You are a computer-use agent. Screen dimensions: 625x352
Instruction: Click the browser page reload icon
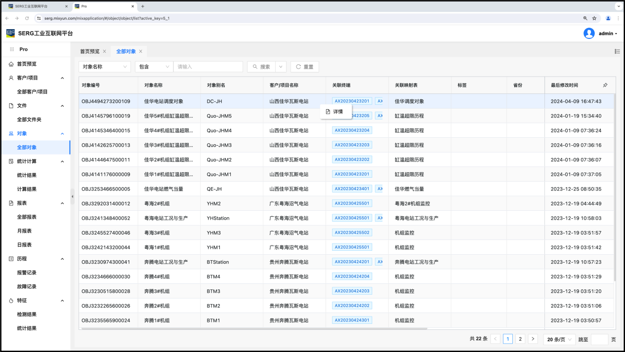coord(27,18)
